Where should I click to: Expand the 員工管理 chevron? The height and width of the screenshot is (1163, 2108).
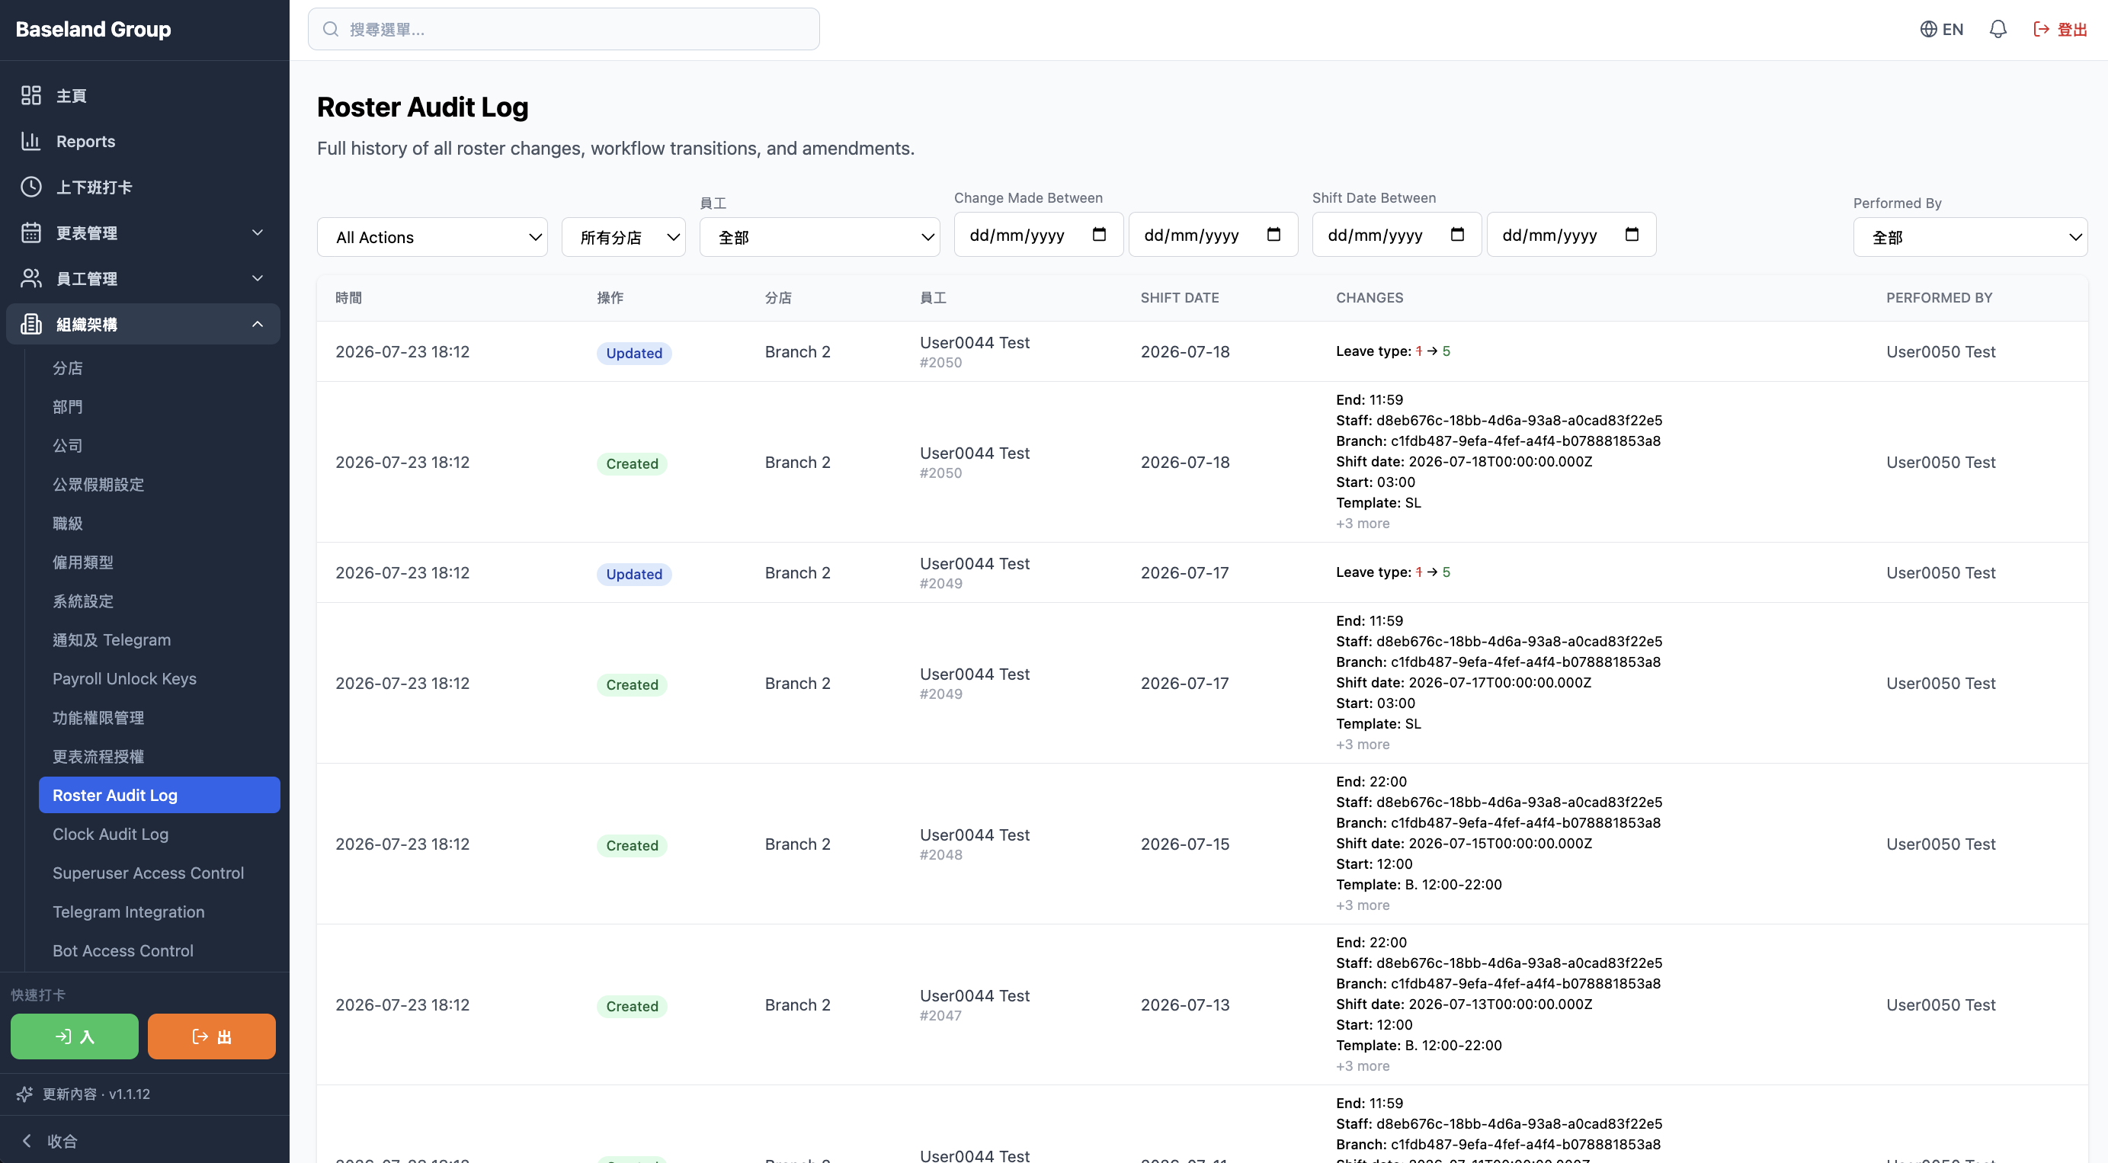coord(258,279)
